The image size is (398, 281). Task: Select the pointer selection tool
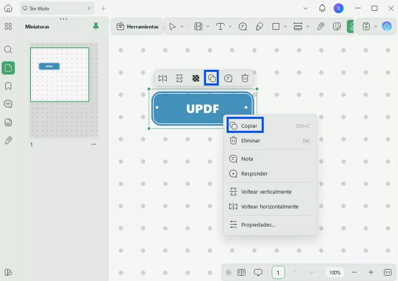click(x=172, y=26)
